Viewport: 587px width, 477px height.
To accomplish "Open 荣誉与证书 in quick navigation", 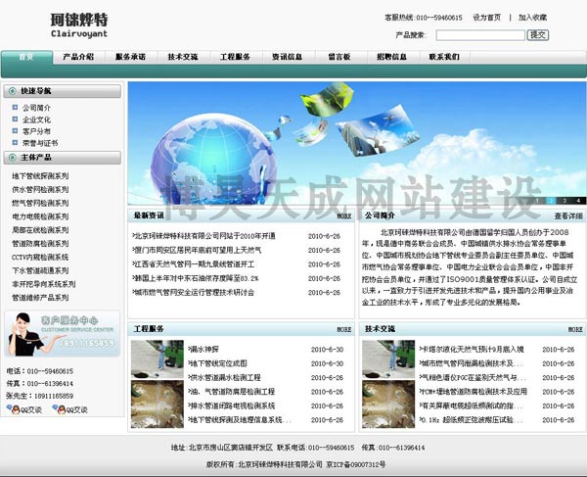I will click(x=40, y=143).
